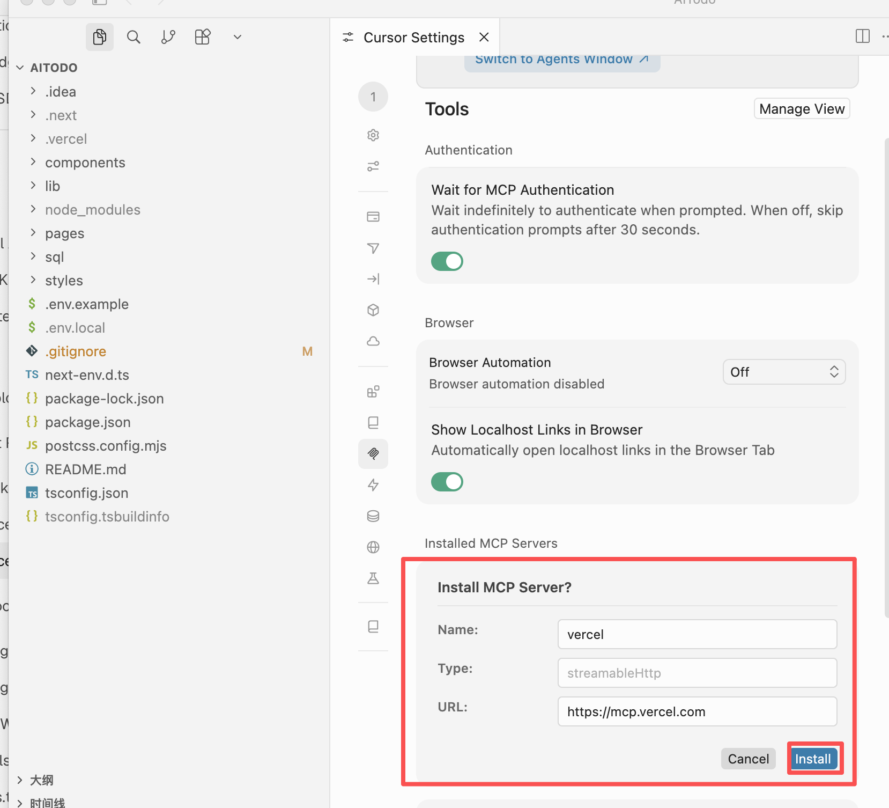
Task: Select the plugin blocks icon in settings sidebar
Action: 373,392
